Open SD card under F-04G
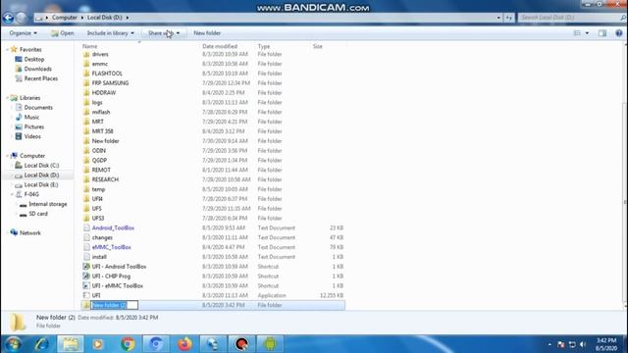Image resolution: width=628 pixels, height=353 pixels. [x=38, y=214]
